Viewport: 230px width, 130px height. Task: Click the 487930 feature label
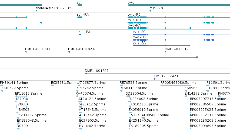pyautogui.click(x=22, y=99)
